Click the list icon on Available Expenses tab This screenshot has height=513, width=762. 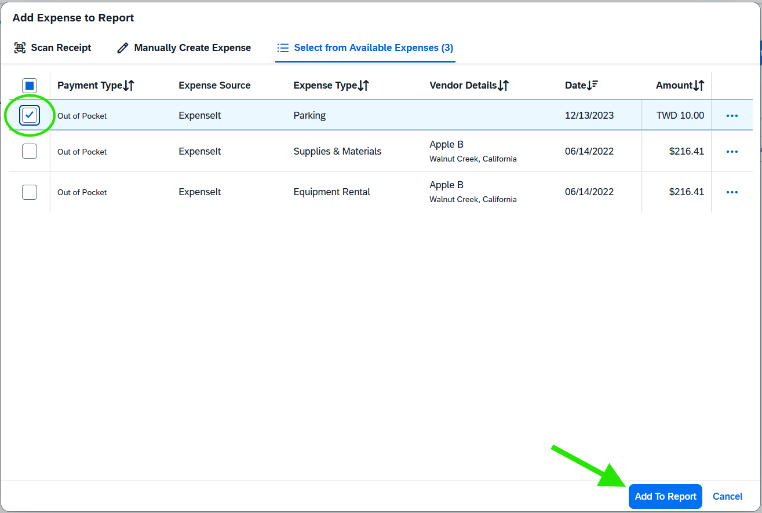(x=283, y=47)
